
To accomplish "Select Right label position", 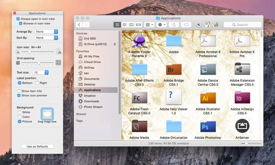I will (x=37, y=83).
